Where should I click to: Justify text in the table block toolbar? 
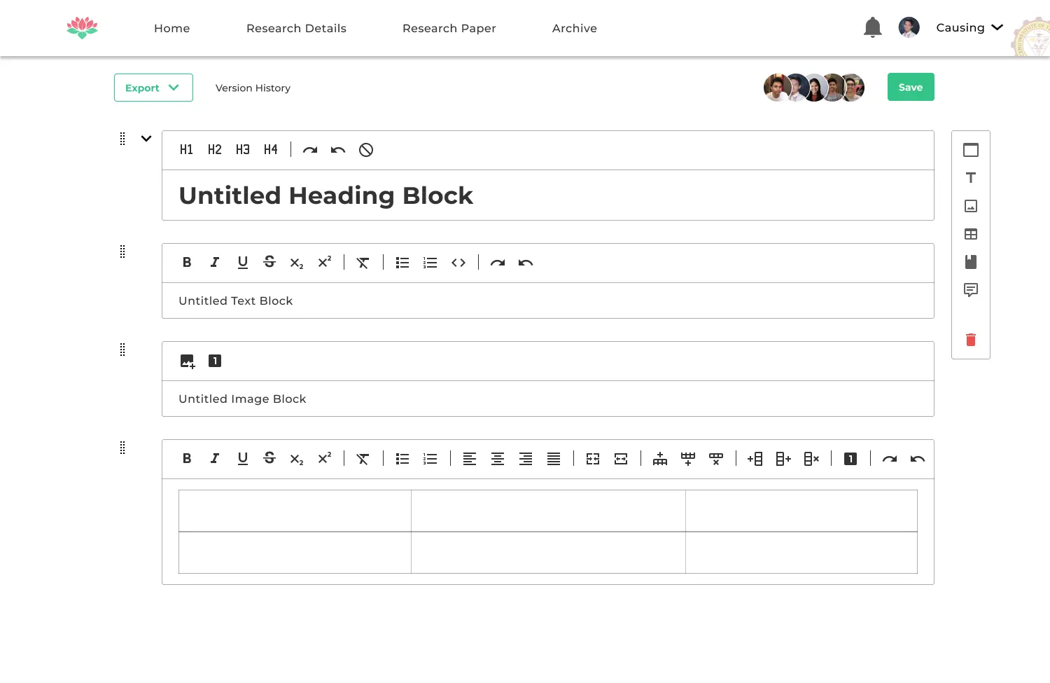coord(554,459)
